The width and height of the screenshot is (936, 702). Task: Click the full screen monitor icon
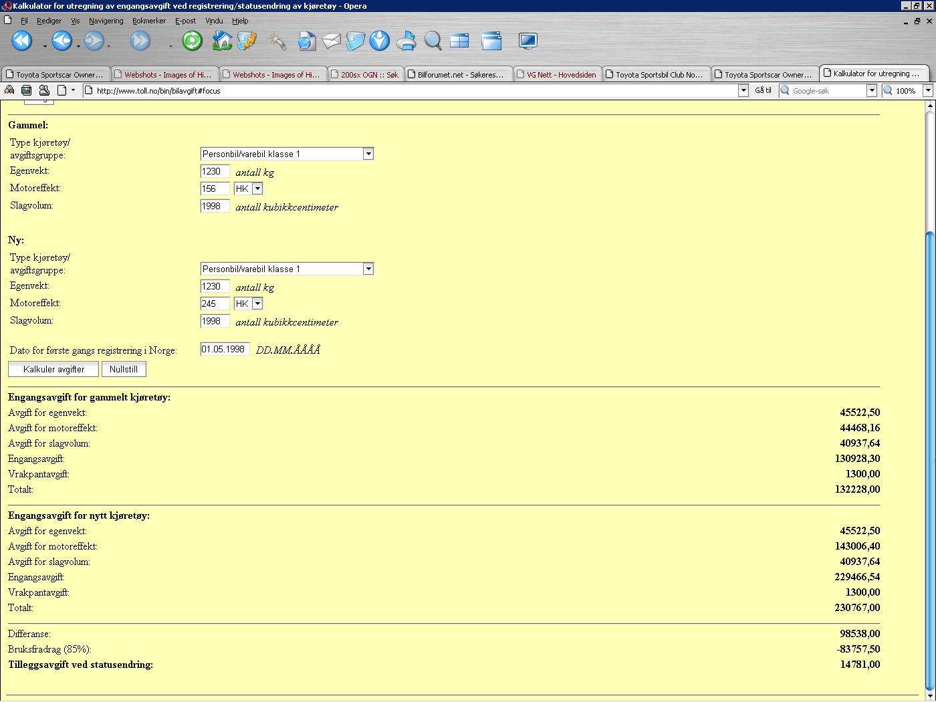(x=528, y=41)
